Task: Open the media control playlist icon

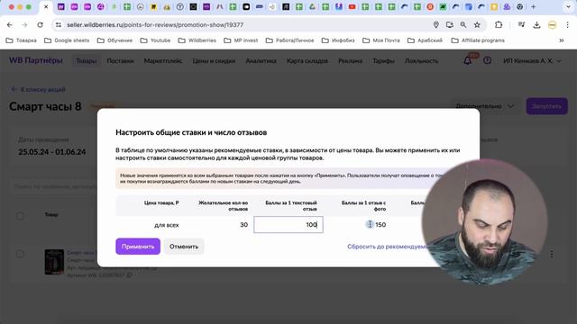Action: click(521, 25)
